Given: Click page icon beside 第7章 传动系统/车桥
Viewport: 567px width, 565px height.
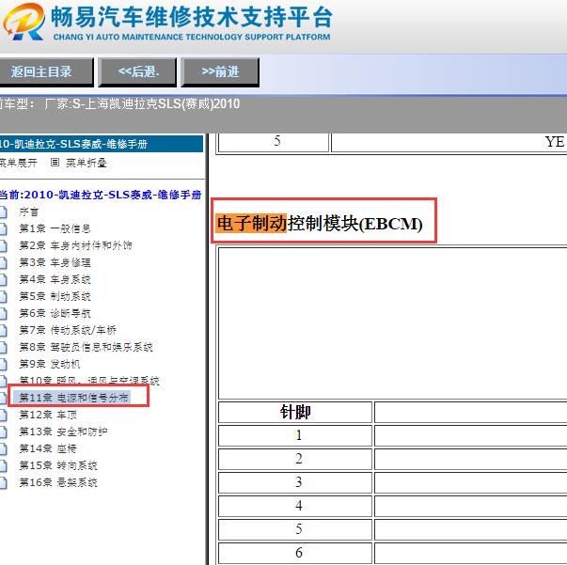Looking at the screenshot, I should (x=3, y=330).
